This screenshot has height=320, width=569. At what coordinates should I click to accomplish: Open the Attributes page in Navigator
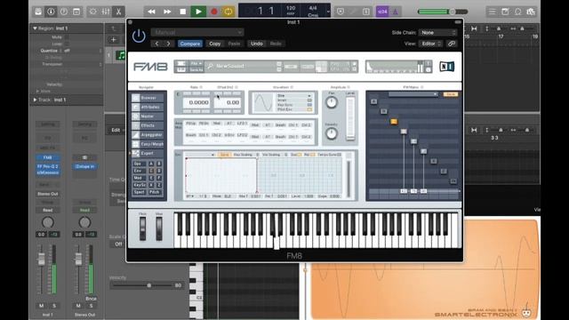click(x=147, y=107)
